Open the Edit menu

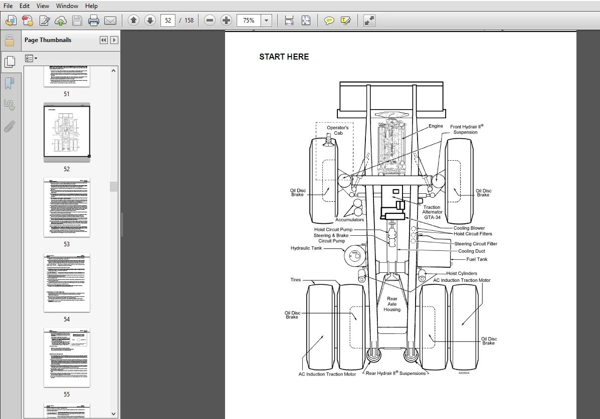click(25, 6)
